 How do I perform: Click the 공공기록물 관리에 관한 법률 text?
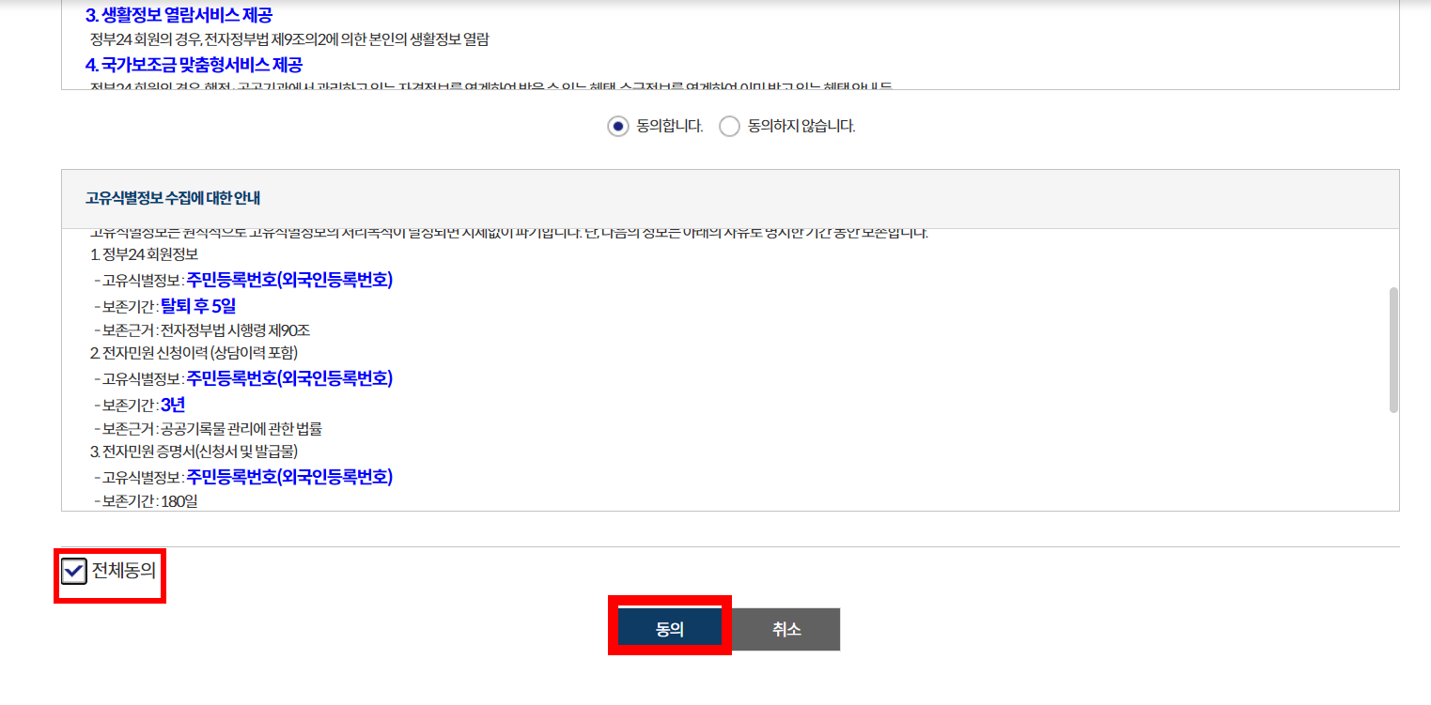[x=231, y=429]
